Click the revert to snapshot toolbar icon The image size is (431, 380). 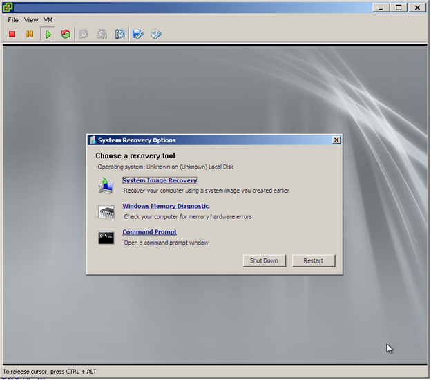tap(102, 34)
